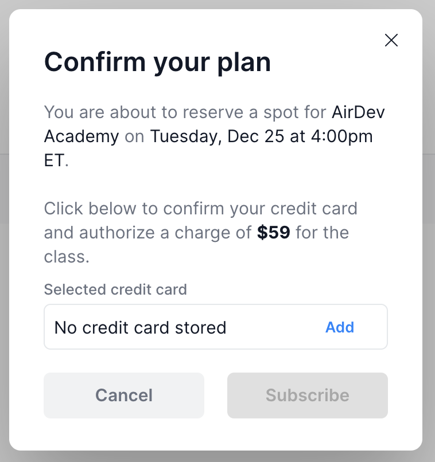This screenshot has height=462, width=435.
Task: Click the 'ET' timezone text
Action: click(x=55, y=161)
